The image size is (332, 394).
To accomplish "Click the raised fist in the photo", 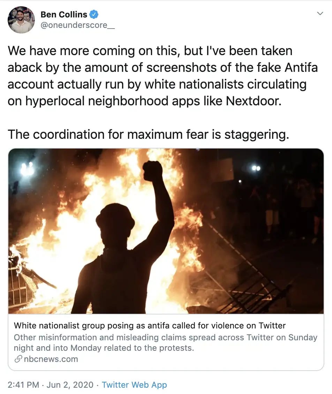I will click(x=152, y=171).
